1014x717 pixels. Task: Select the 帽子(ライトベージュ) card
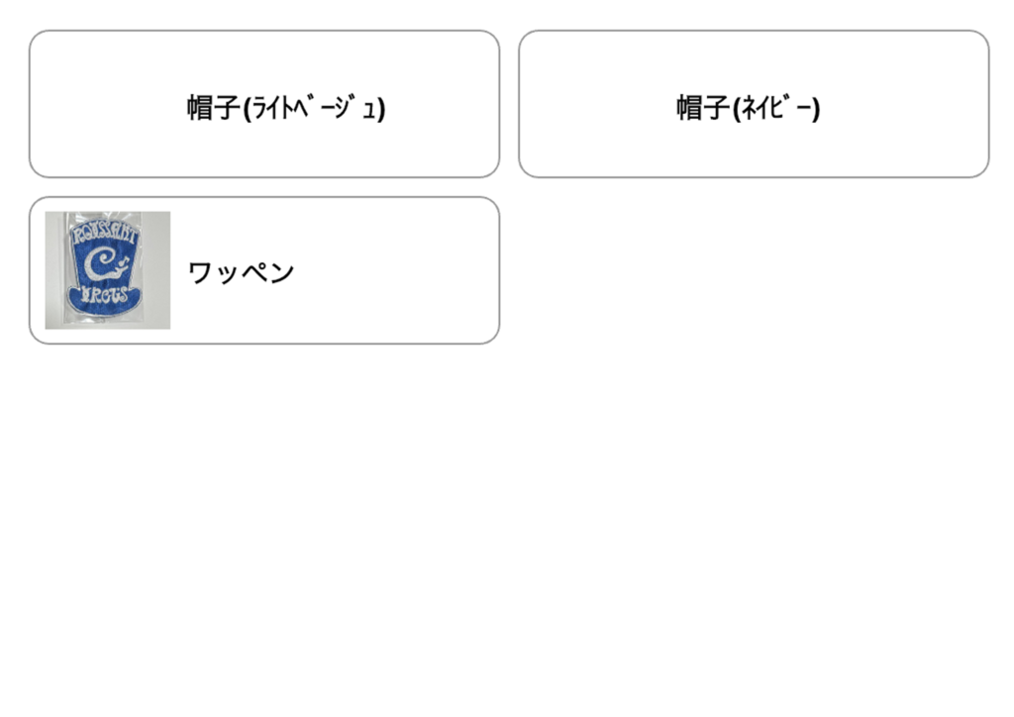pos(263,104)
